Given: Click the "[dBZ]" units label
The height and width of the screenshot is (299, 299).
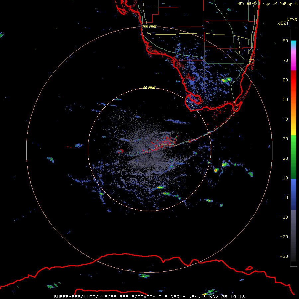Looking at the screenshot, I should pyautogui.click(x=282, y=23).
